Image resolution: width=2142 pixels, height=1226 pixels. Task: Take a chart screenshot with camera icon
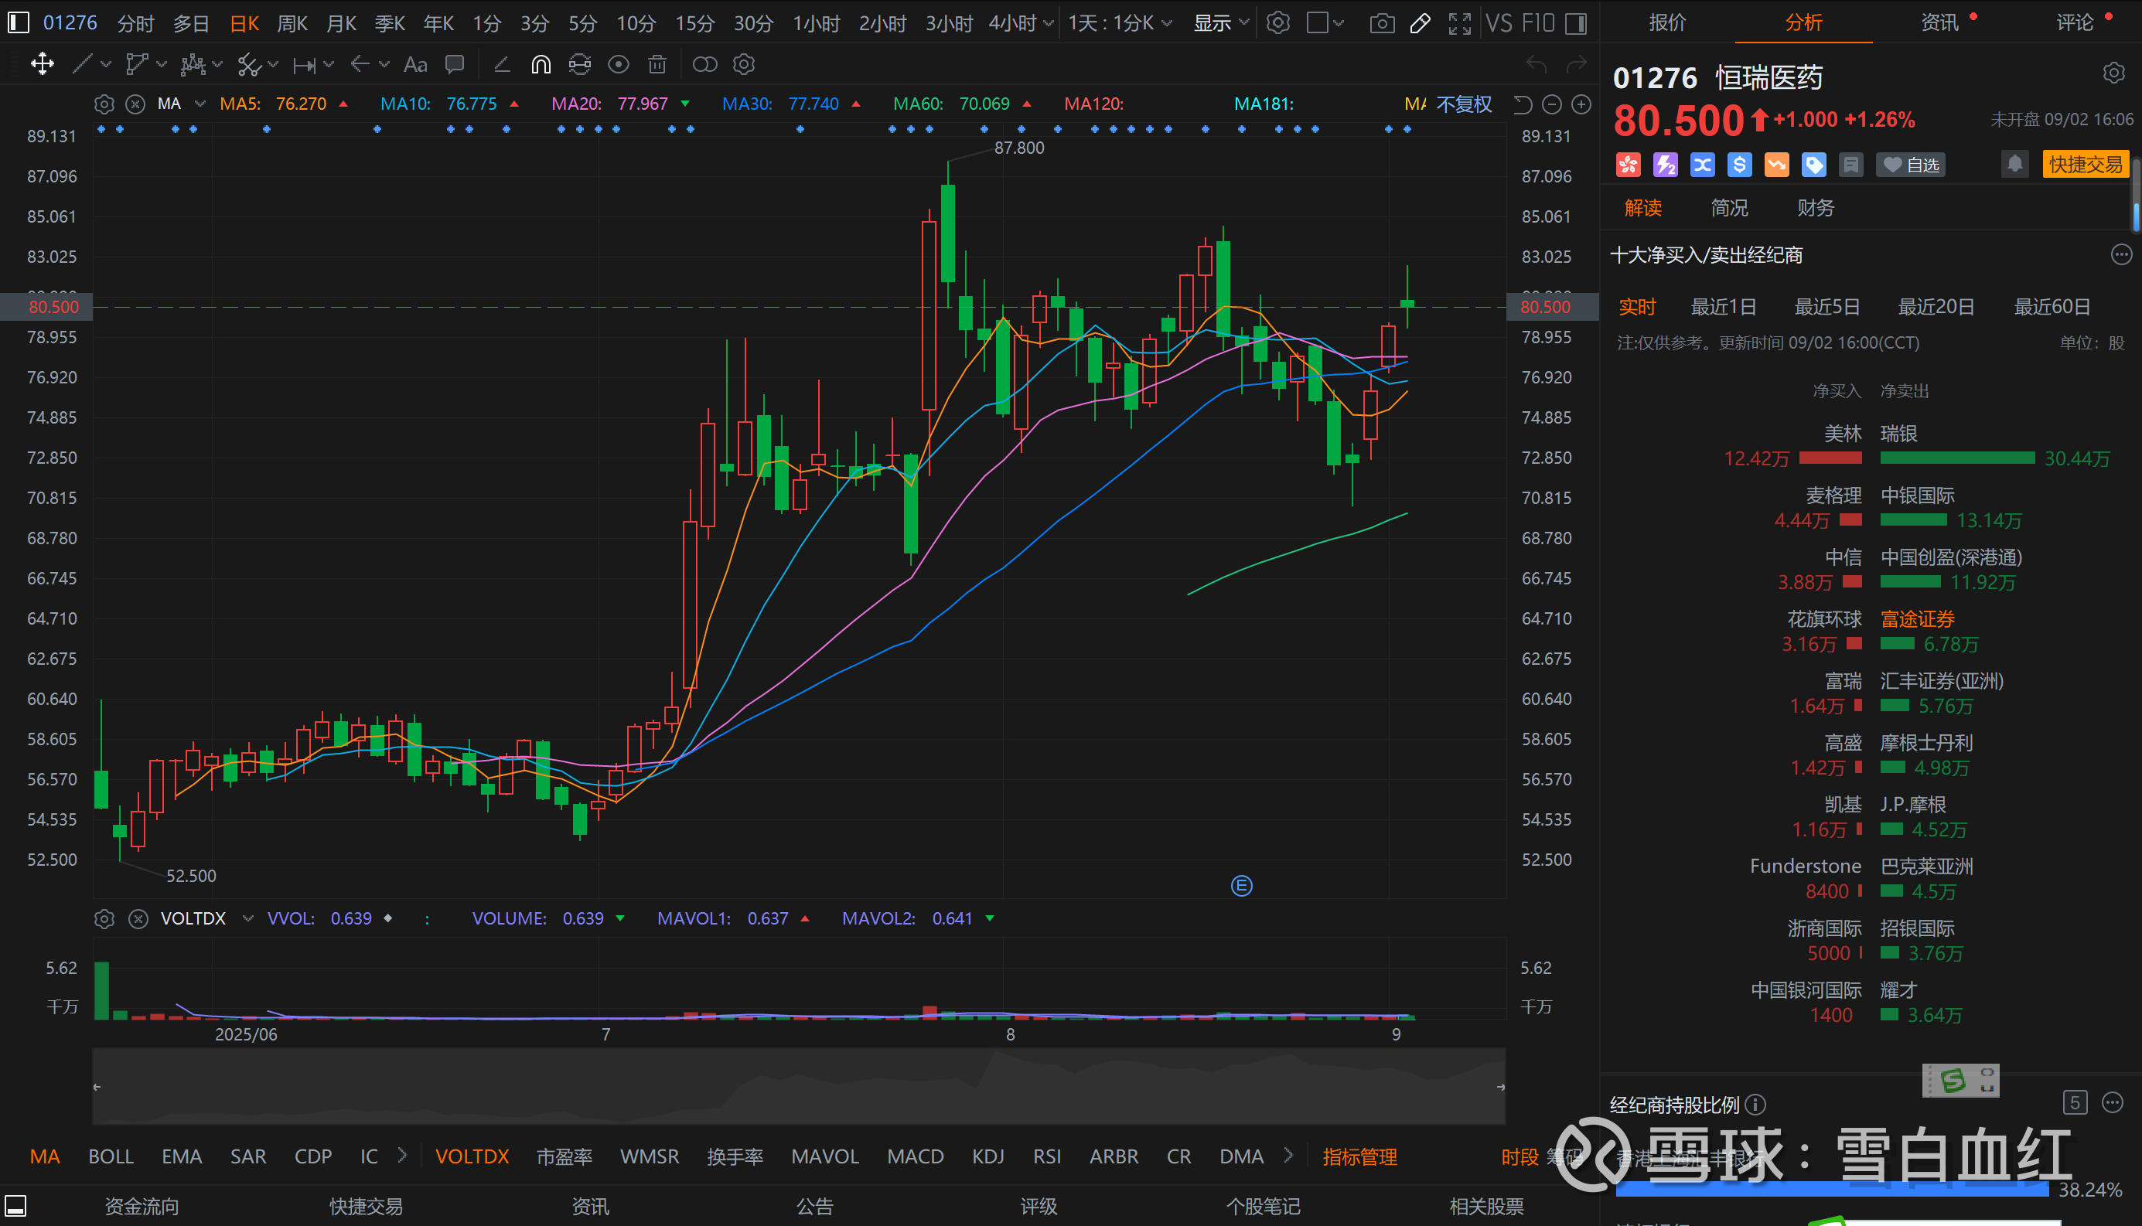coord(1381,22)
